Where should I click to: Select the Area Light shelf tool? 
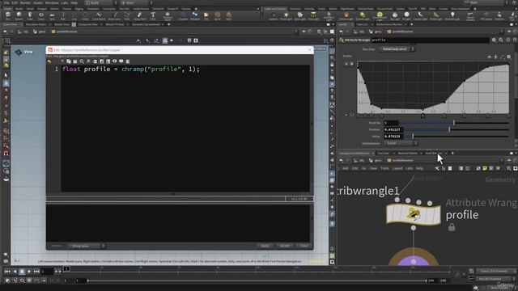point(313,15)
